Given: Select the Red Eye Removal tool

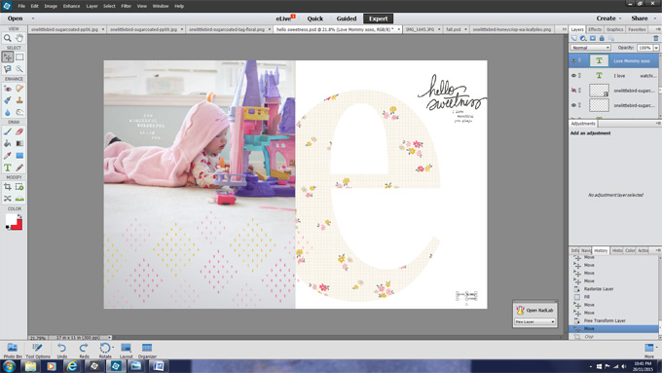Looking at the screenshot, I should 8,89.
